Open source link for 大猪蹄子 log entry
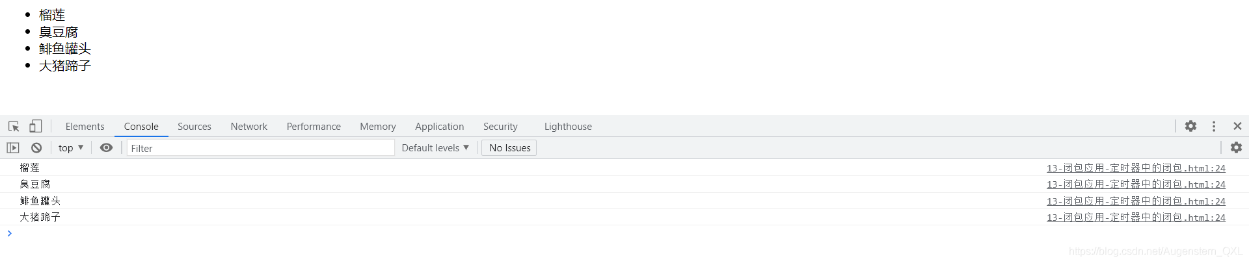 point(1136,218)
